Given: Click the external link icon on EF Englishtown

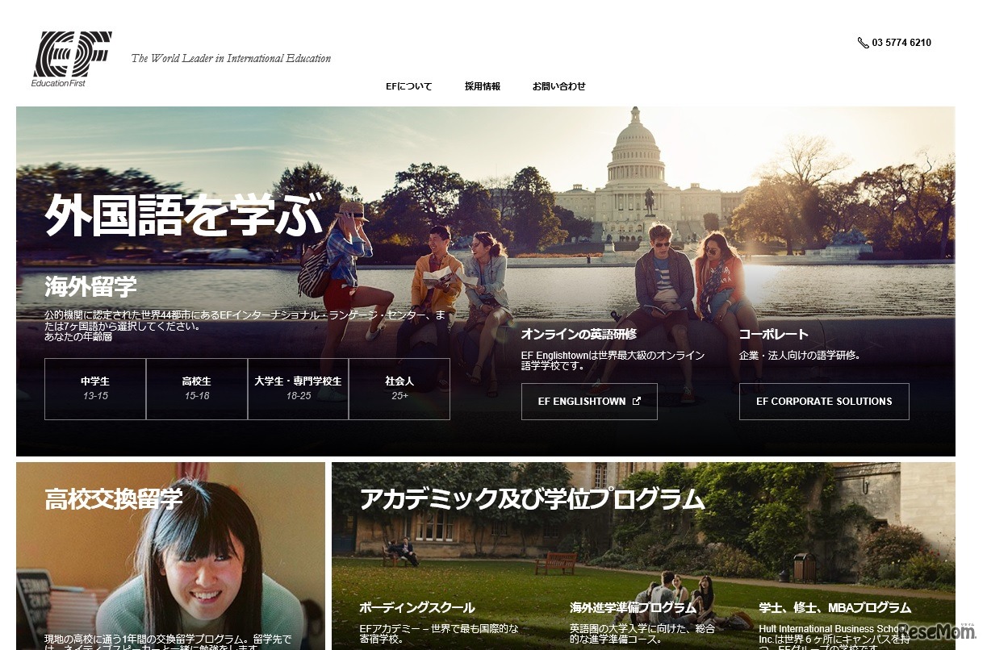Looking at the screenshot, I should coord(636,401).
